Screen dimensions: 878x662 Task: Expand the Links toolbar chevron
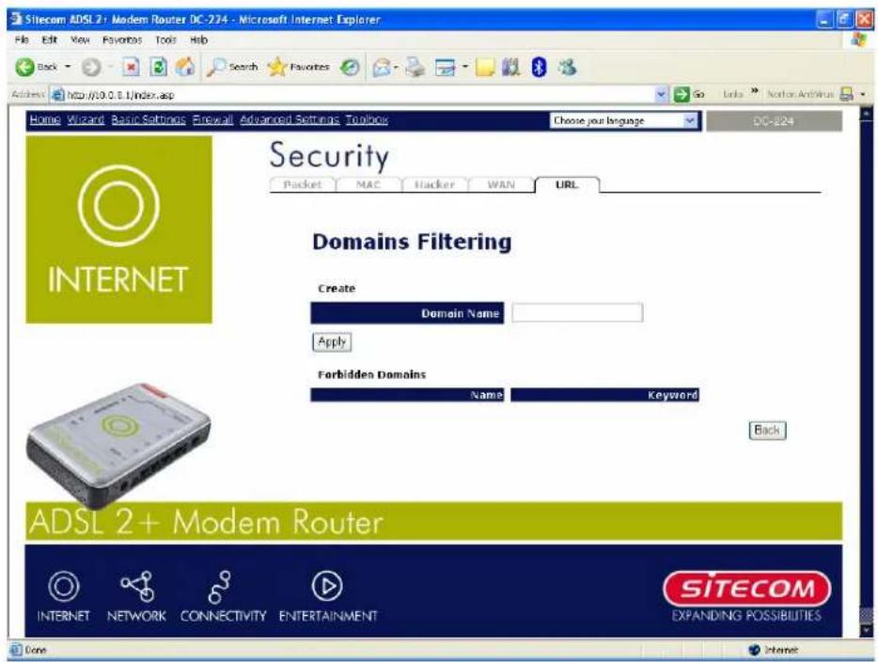point(754,91)
